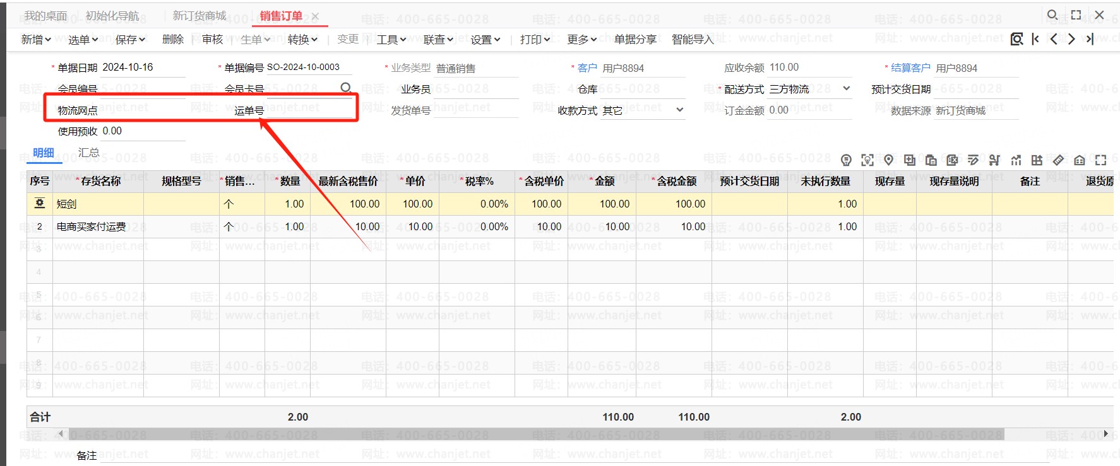Click the spreadsheet X import icon above the grid
This screenshot has height=466, width=1120.
coord(952,160)
